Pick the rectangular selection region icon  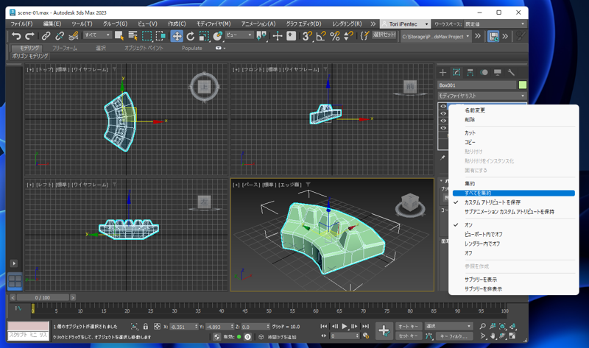click(x=147, y=35)
